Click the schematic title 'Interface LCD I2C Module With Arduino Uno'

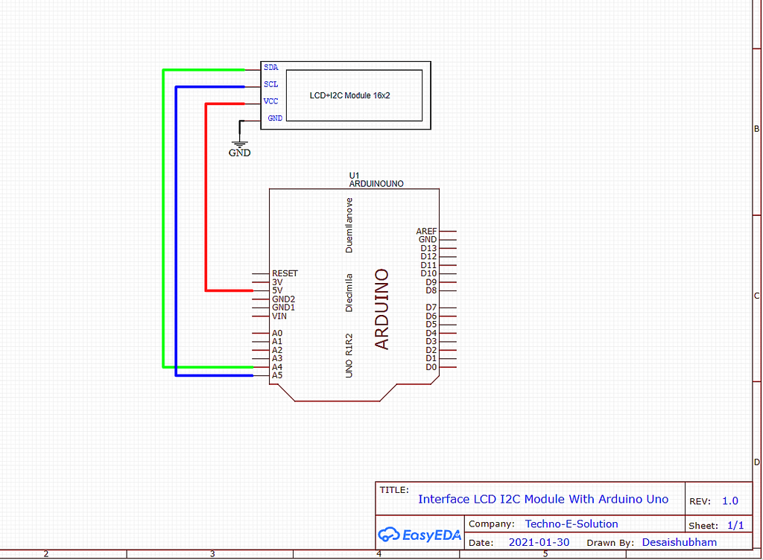click(543, 499)
